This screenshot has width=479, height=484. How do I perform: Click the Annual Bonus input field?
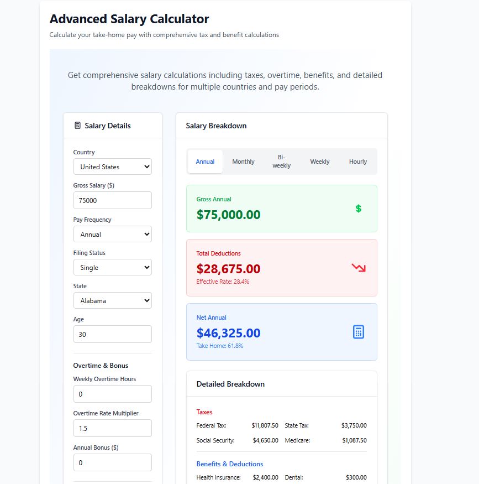[x=113, y=462]
